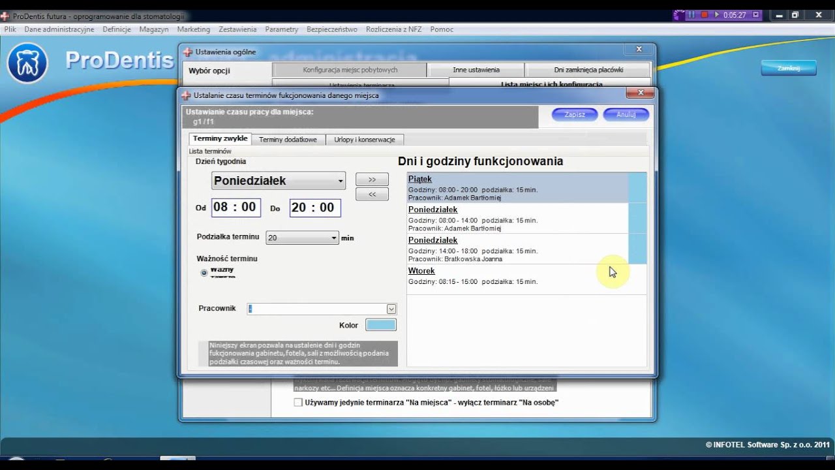The height and width of the screenshot is (470, 835).
Task: Open the recorder toolbar dropdown arrow
Action: tap(755, 14)
